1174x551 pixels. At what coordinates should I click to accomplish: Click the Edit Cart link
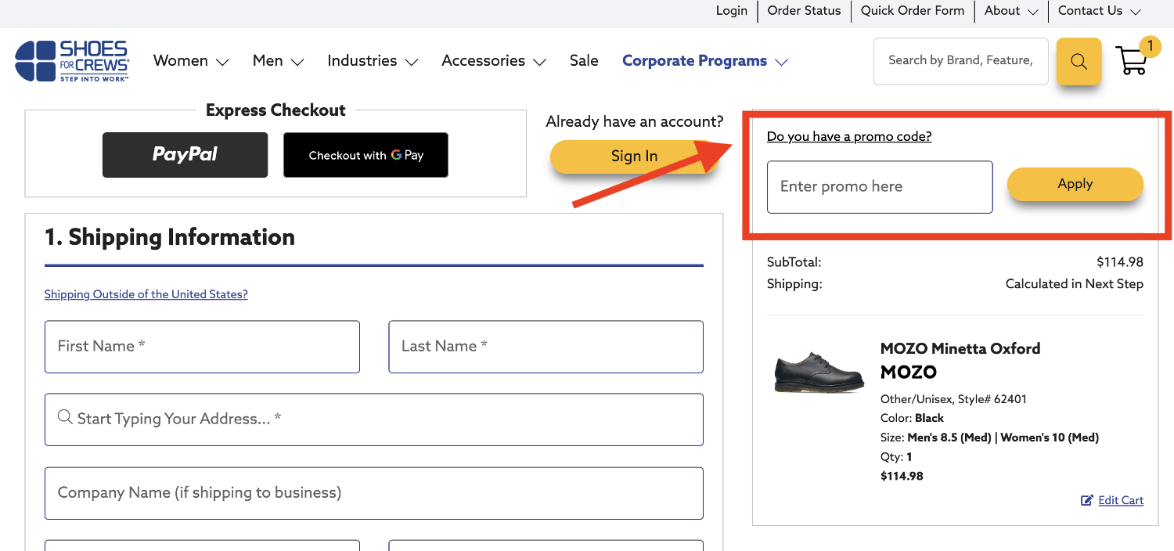1121,500
